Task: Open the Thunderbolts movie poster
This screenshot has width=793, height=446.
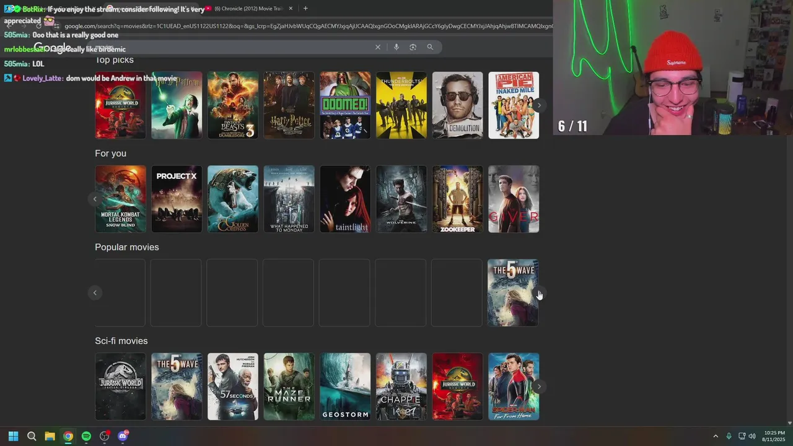Action: point(401,105)
